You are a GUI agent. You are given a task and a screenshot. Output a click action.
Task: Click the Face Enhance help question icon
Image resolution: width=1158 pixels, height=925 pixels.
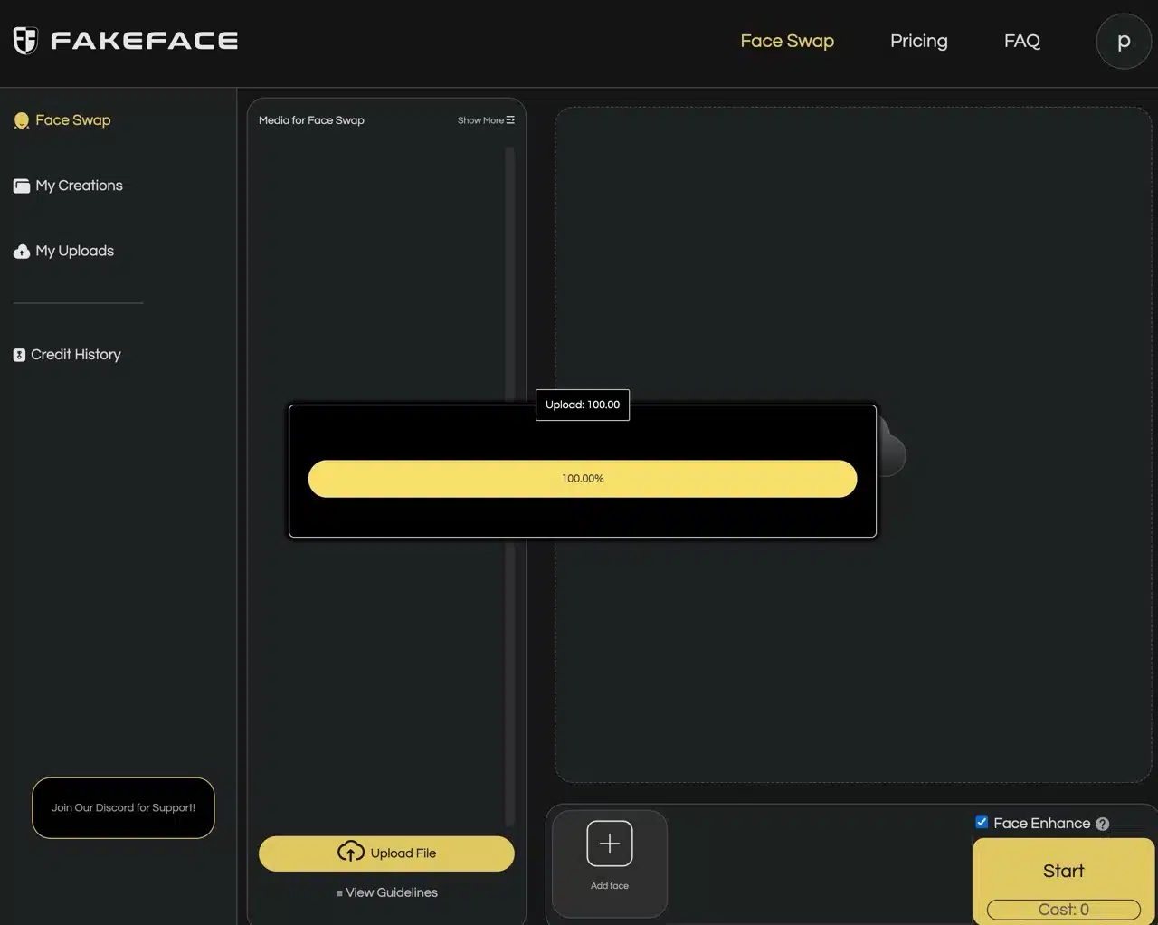[1102, 824]
